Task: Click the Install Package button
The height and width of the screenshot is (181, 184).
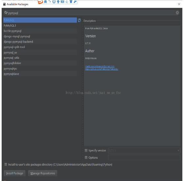Action: pos(15,173)
